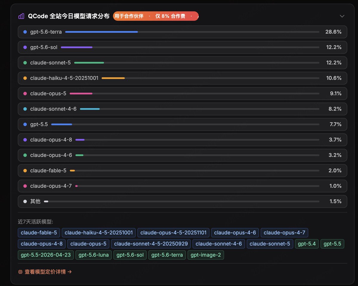Click the claude-opus-4-6 tag under 近7天活跃模型

235,232
